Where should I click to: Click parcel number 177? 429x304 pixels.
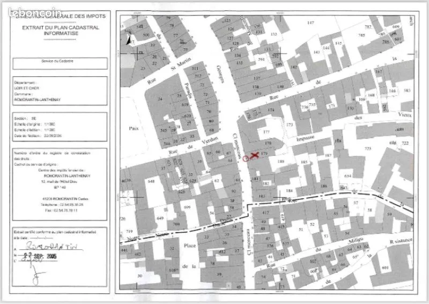coord(267,132)
